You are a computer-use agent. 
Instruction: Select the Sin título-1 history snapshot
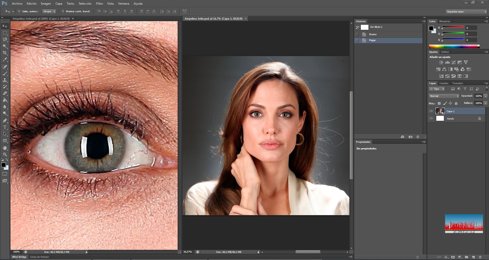pos(388,27)
